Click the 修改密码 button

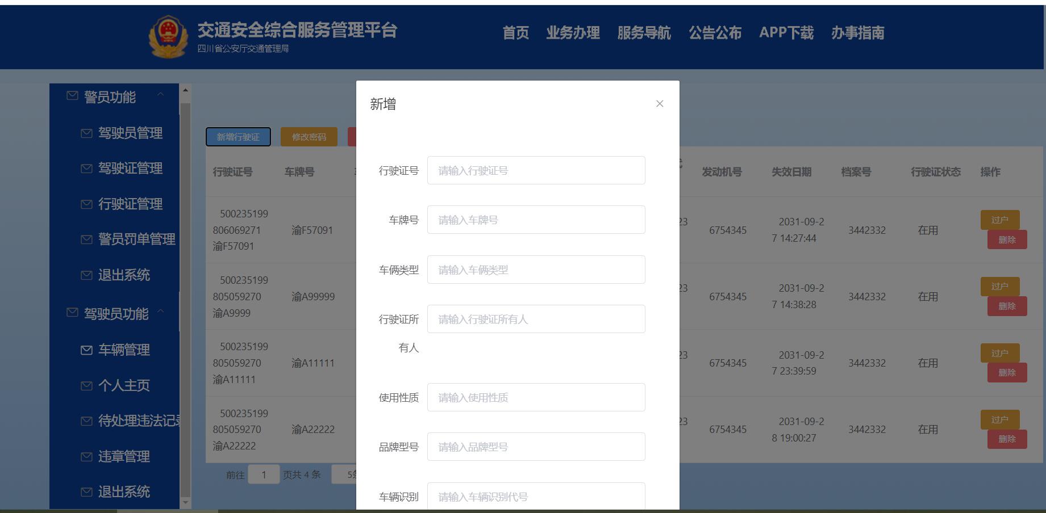click(309, 137)
